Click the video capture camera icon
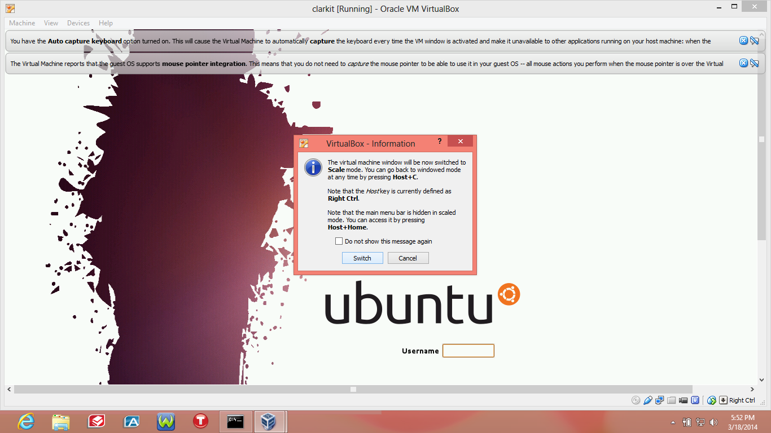This screenshot has height=433, width=771. (684, 400)
